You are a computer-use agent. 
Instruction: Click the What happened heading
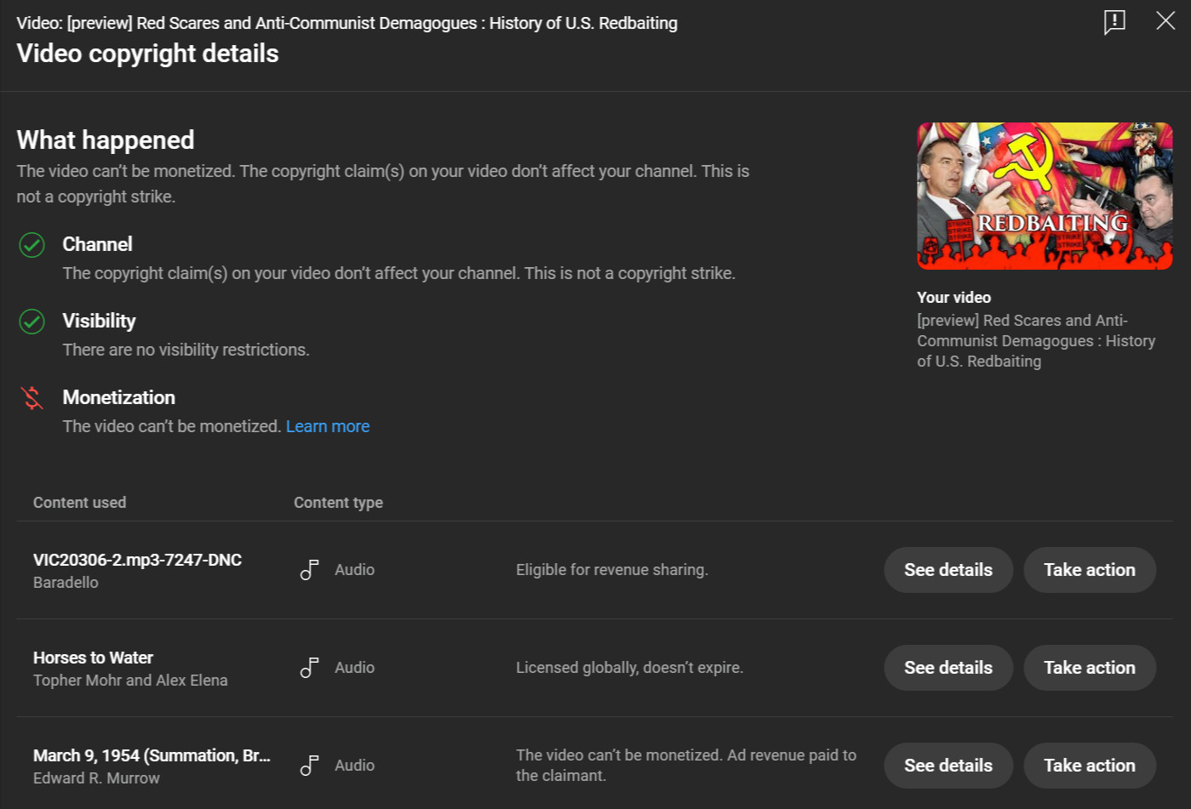pyautogui.click(x=106, y=140)
